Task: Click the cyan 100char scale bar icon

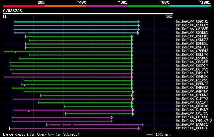Action: click(149, 135)
